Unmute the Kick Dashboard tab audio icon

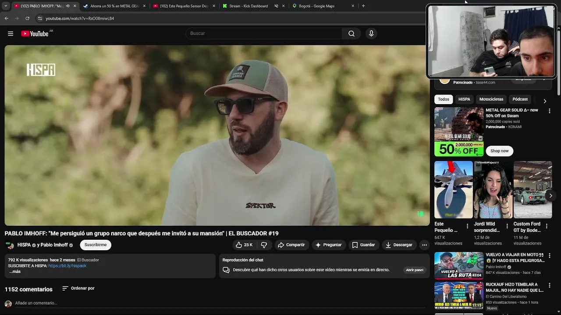[x=276, y=6]
